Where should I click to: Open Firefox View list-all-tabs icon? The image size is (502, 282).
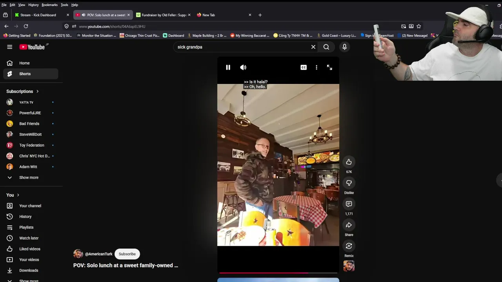(x=5, y=15)
